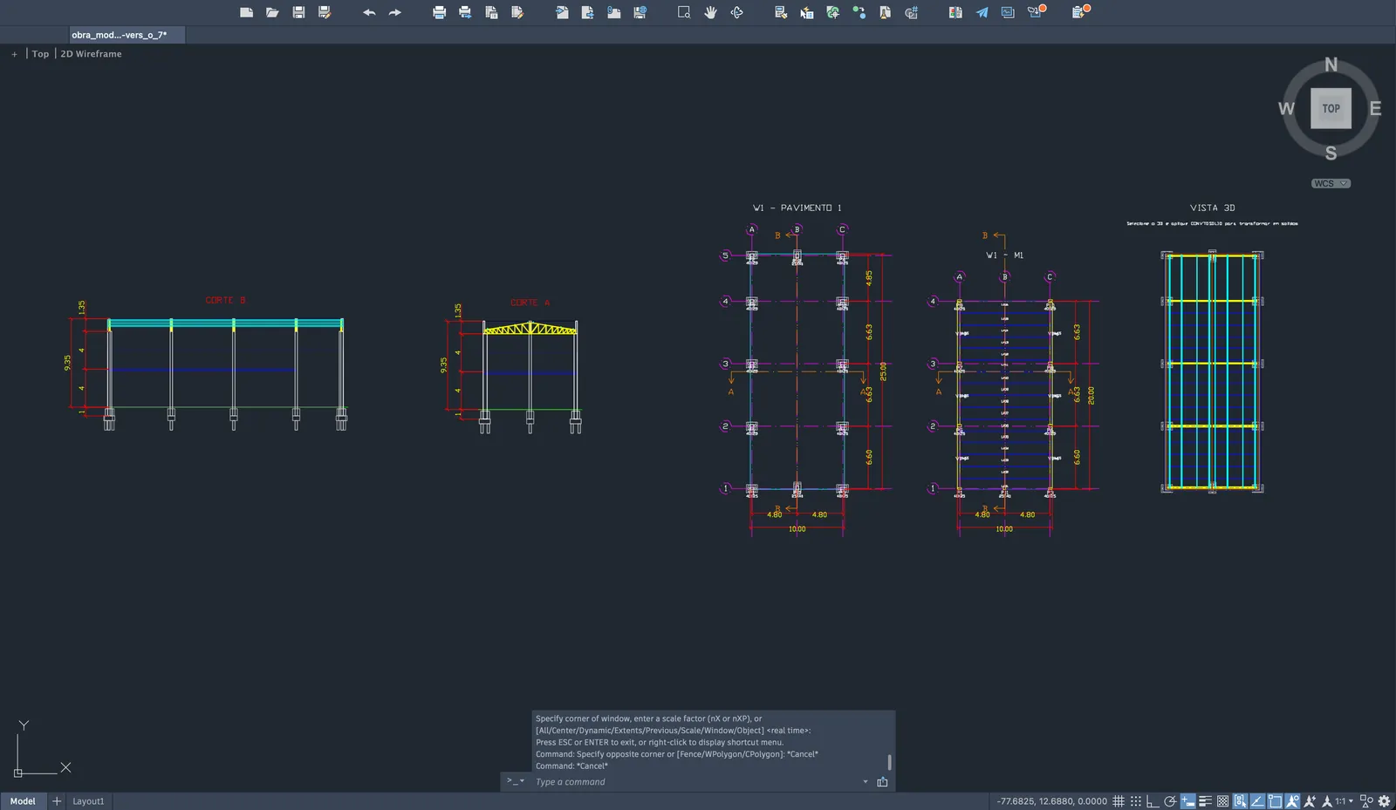The height and width of the screenshot is (810, 1396).
Task: Click the Type a command input field
Action: pos(695,782)
